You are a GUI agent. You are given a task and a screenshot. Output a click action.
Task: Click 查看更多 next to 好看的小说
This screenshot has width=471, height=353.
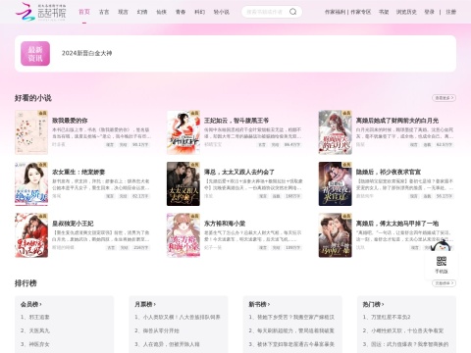click(444, 98)
